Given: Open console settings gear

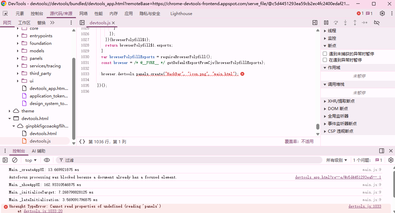Looking at the screenshot, I should pos(391,160).
